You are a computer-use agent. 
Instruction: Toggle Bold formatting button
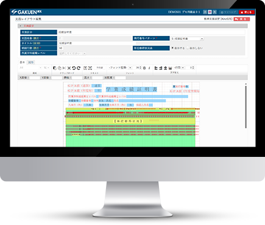[x=144, y=68]
